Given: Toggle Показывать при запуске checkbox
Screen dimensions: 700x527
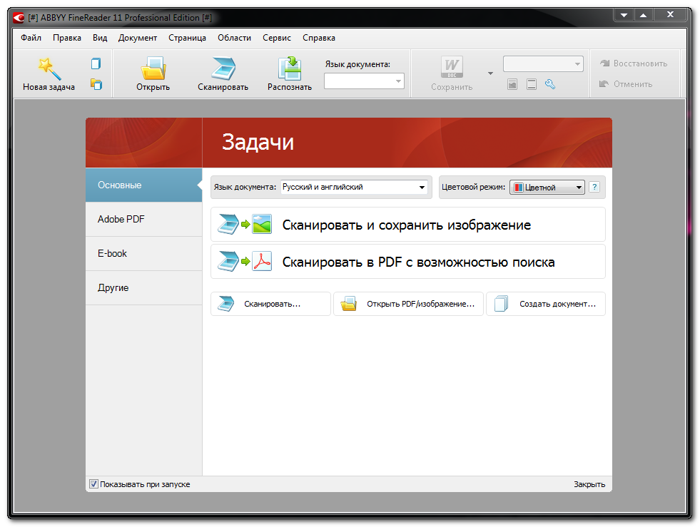Looking at the screenshot, I should coord(93,484).
